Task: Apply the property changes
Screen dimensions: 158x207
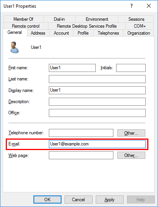Action: [110, 199]
